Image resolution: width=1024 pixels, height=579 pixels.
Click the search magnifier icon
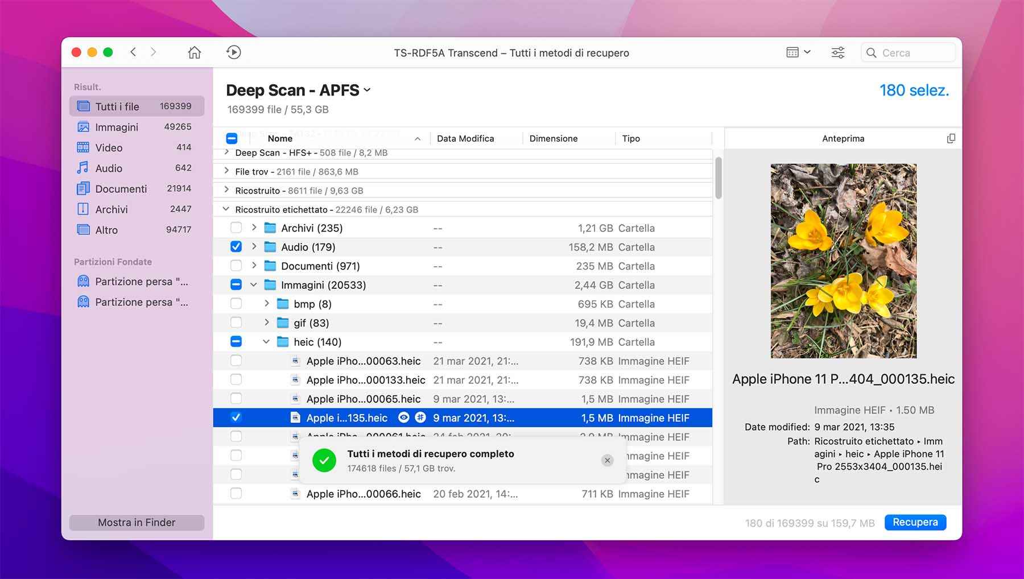[871, 53]
